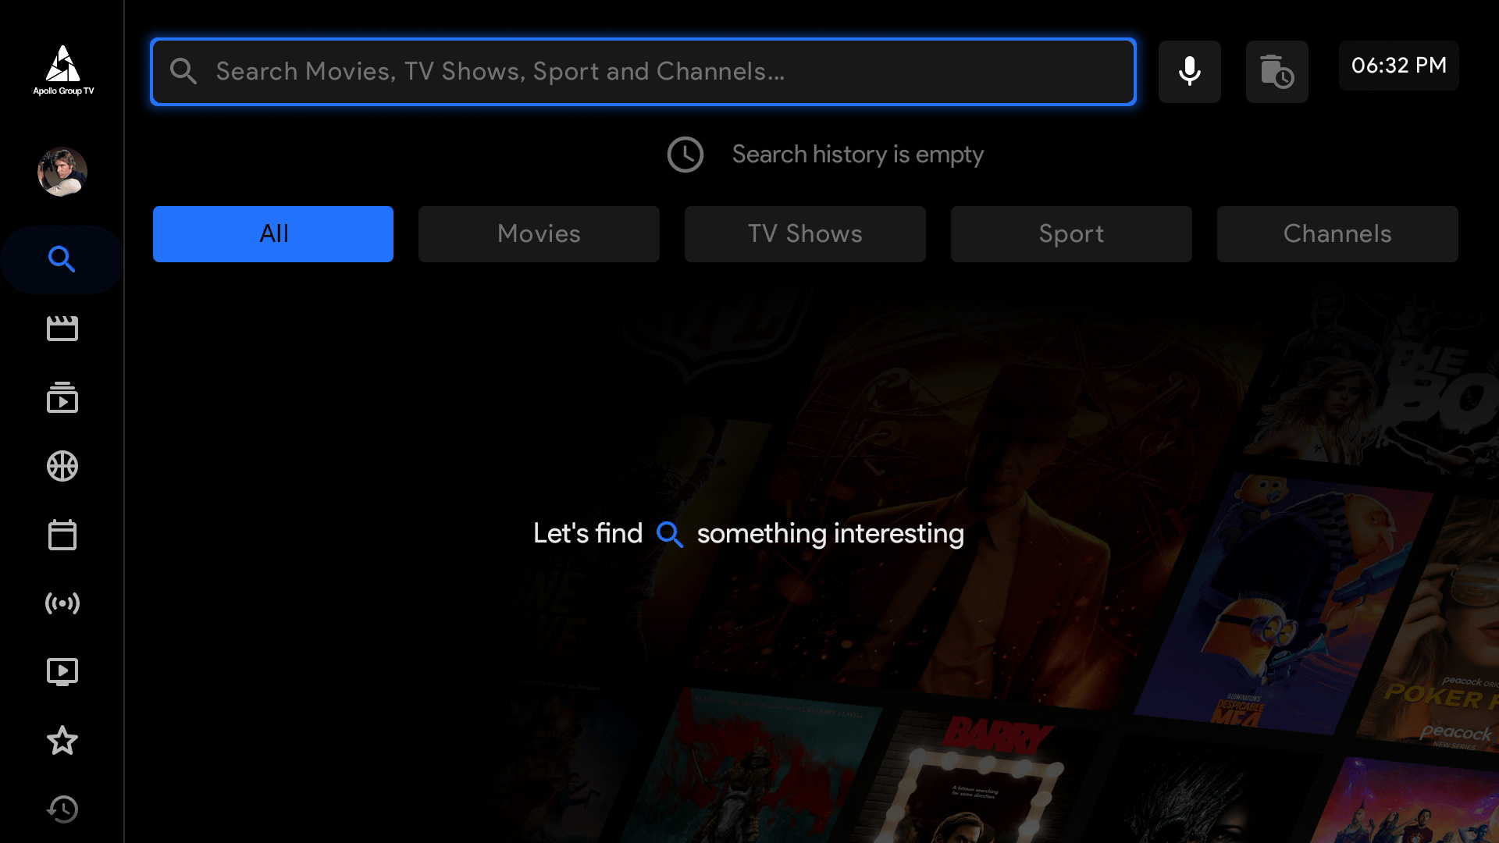Start voice search with the microphone button
Viewport: 1499px width, 843px height.
click(x=1190, y=72)
